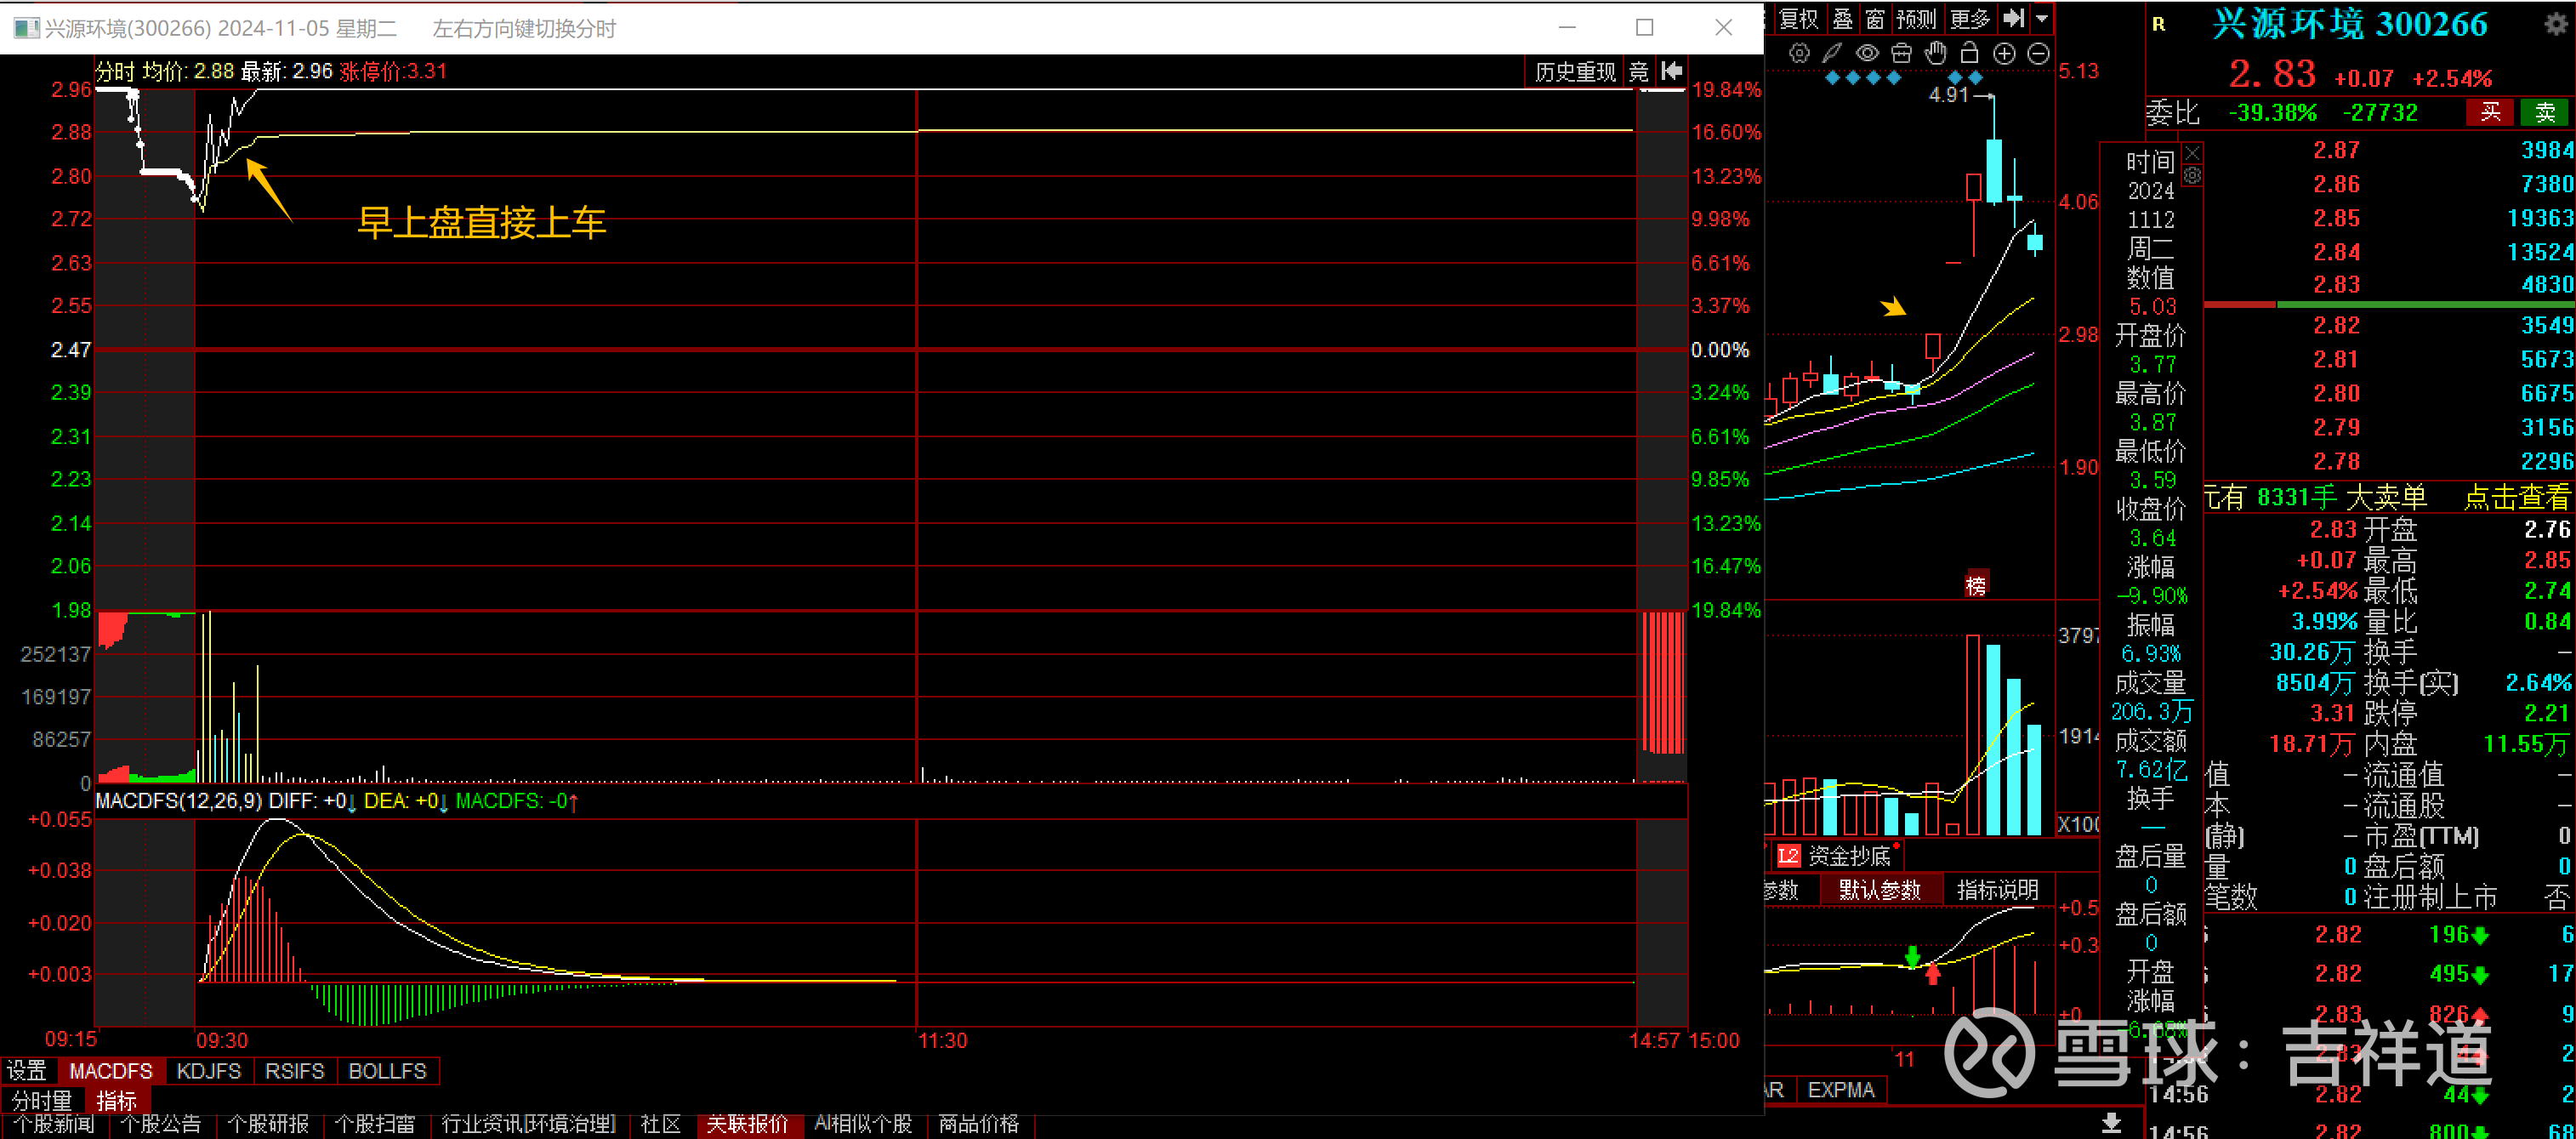Open the AI相似个股 tab
2576x1139 pixels.
pyautogui.click(x=864, y=1125)
